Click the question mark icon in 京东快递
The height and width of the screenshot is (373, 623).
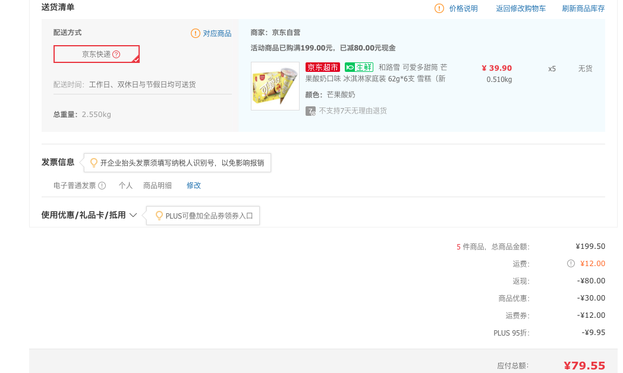click(x=117, y=55)
